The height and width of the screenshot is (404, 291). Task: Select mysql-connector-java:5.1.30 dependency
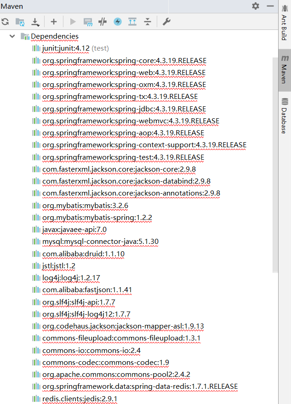tap(95, 242)
